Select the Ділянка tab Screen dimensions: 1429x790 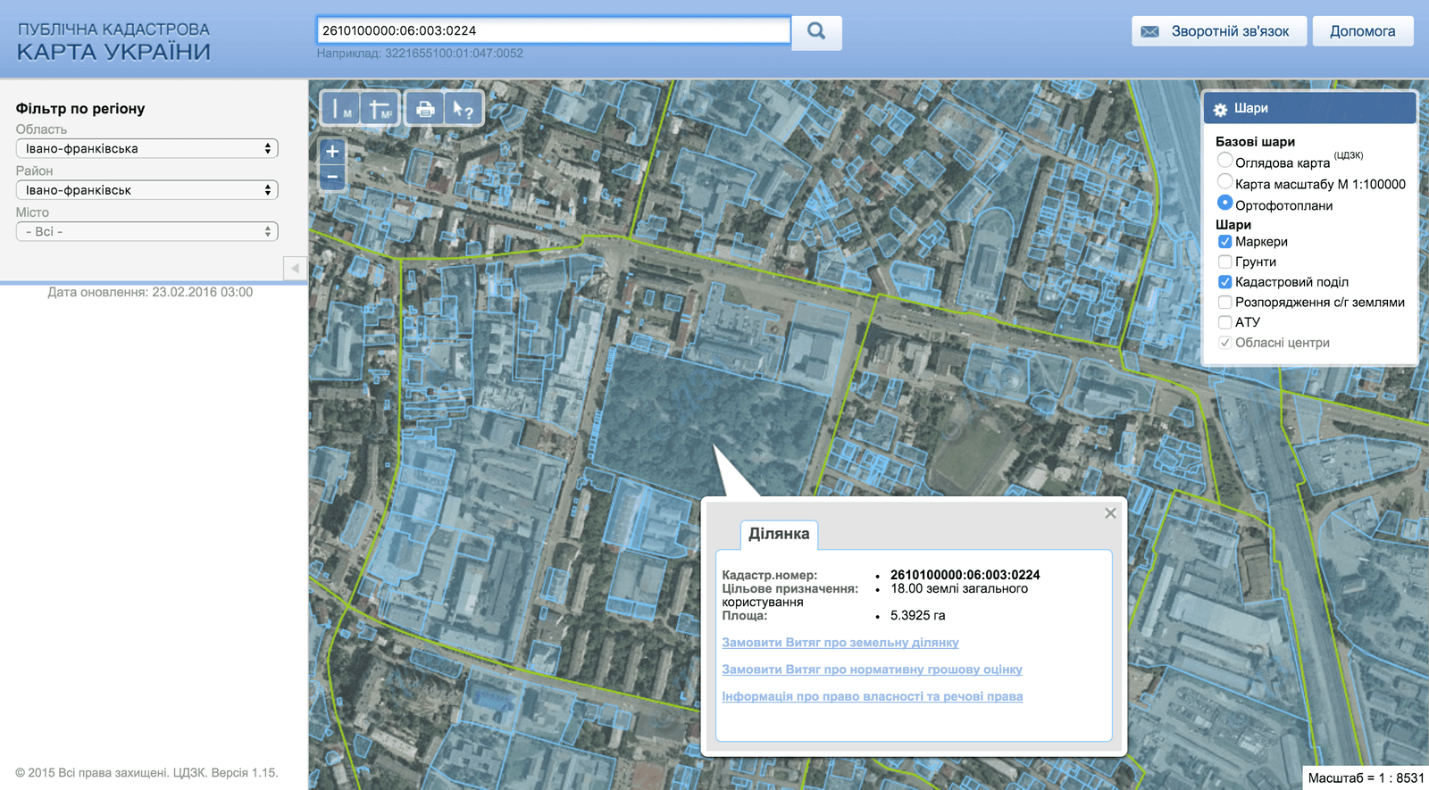point(779,534)
